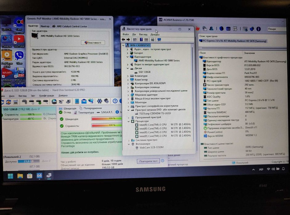Click the blue hexagon icon in AIDA64 toolbar
Image resolution: width=290 pixels, height=215 pixels.
point(221,29)
